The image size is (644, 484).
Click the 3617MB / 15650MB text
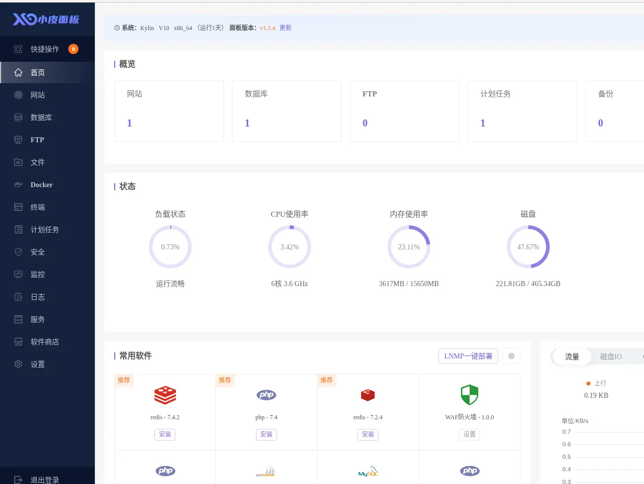409,284
